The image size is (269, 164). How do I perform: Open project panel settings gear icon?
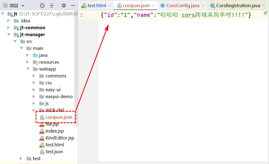tap(64, 6)
